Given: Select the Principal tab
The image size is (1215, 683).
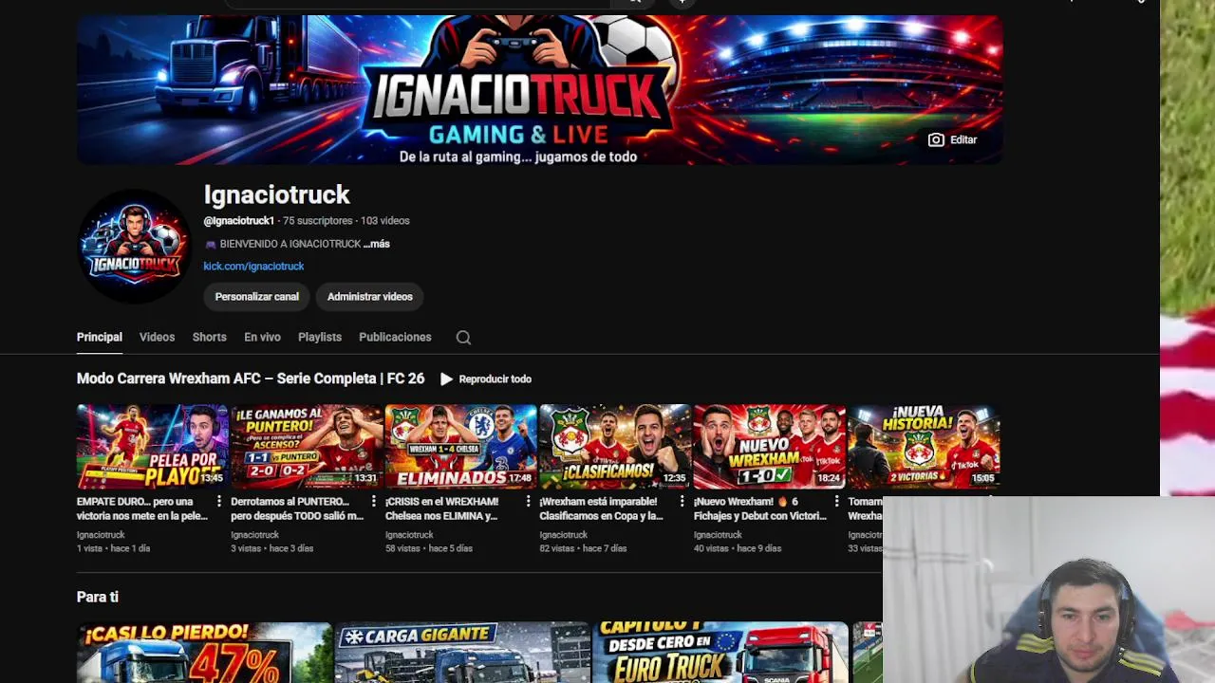Looking at the screenshot, I should coord(100,338).
